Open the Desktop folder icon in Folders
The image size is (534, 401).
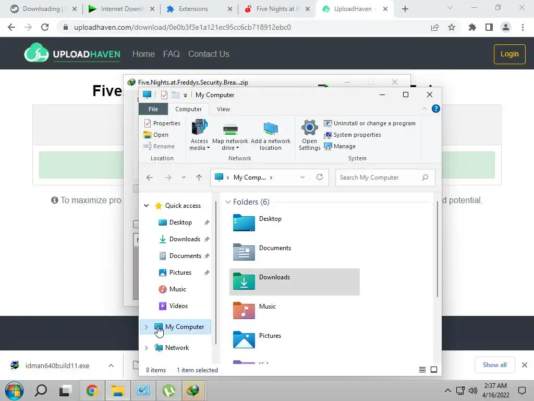point(244,222)
